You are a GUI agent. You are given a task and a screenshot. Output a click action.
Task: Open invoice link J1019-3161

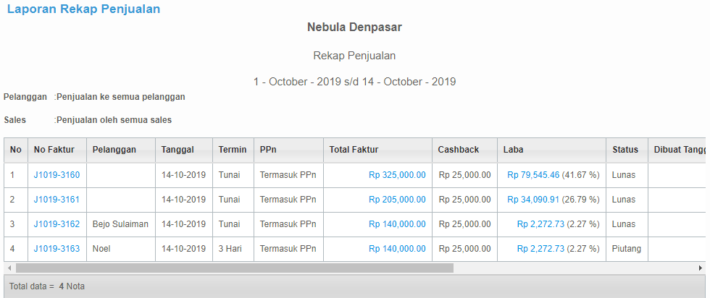pos(57,200)
